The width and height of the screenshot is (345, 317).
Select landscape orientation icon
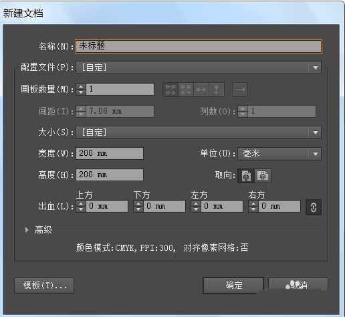click(x=263, y=176)
